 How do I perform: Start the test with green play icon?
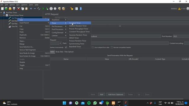43,9
